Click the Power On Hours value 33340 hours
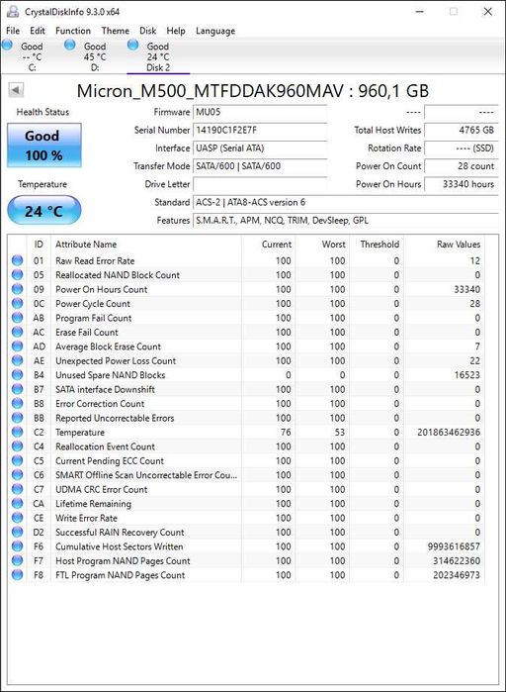The width and height of the screenshot is (506, 692). coord(462,184)
